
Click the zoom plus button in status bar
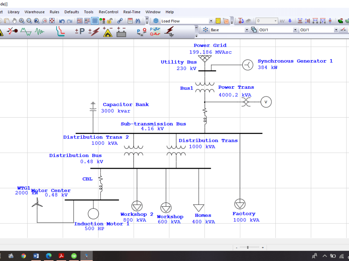(x=263, y=247)
